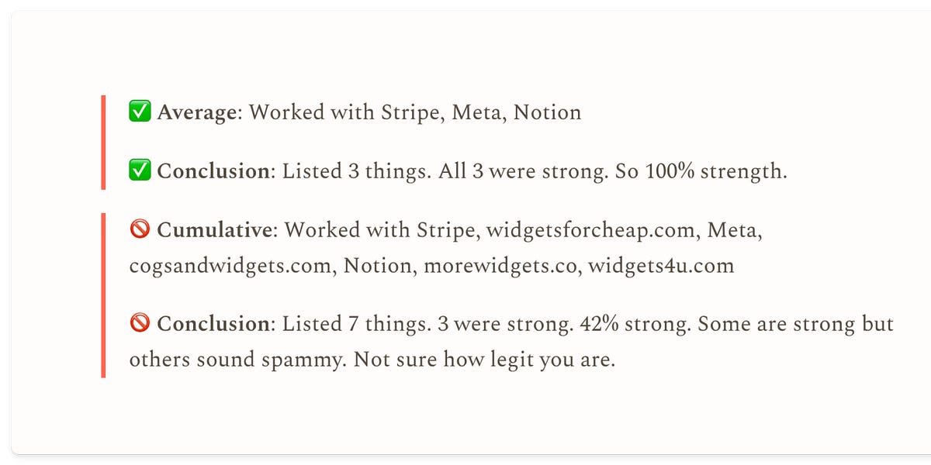Click the red quote bar beside the Cumulative block
Screen dimensions: 931x465
tap(102, 295)
